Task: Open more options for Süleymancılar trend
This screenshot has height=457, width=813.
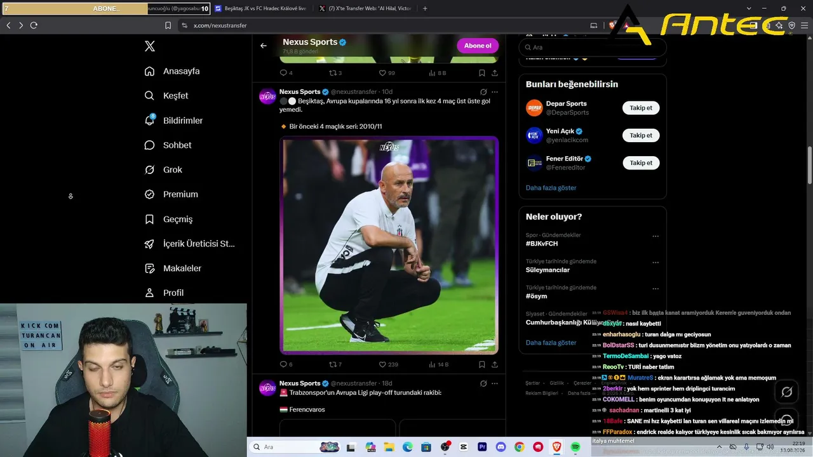Action: click(655, 262)
